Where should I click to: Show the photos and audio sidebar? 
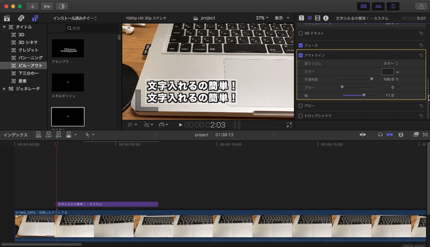21,18
